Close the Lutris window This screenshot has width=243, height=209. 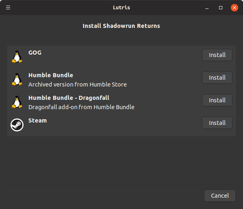pyautogui.click(x=234, y=8)
